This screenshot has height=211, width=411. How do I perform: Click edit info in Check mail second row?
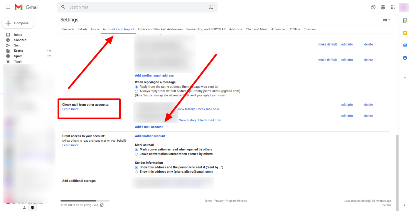pyautogui.click(x=347, y=116)
